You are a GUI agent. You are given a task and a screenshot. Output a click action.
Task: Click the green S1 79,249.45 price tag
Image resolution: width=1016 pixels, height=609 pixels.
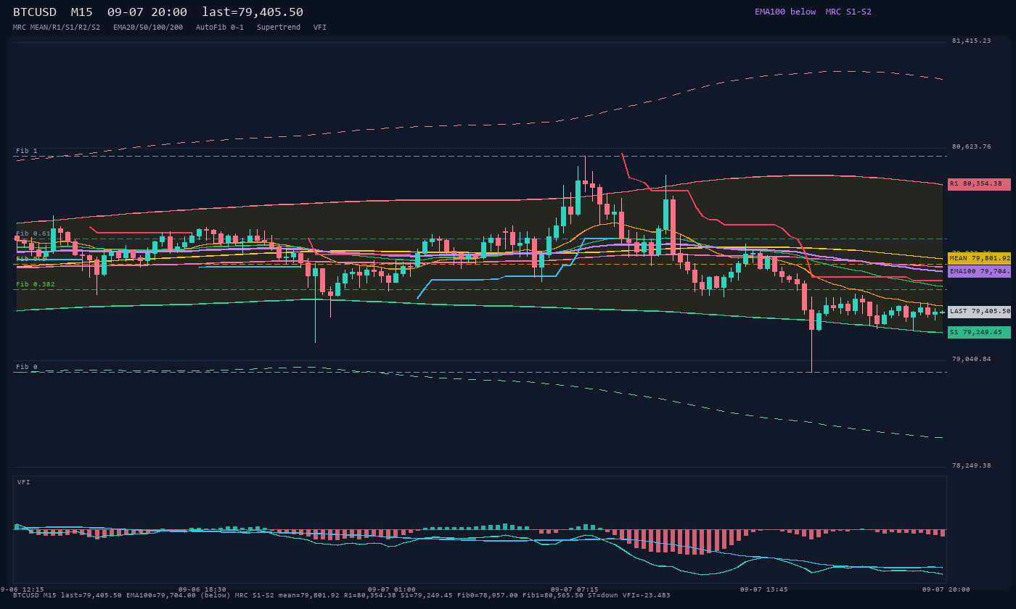tap(979, 332)
